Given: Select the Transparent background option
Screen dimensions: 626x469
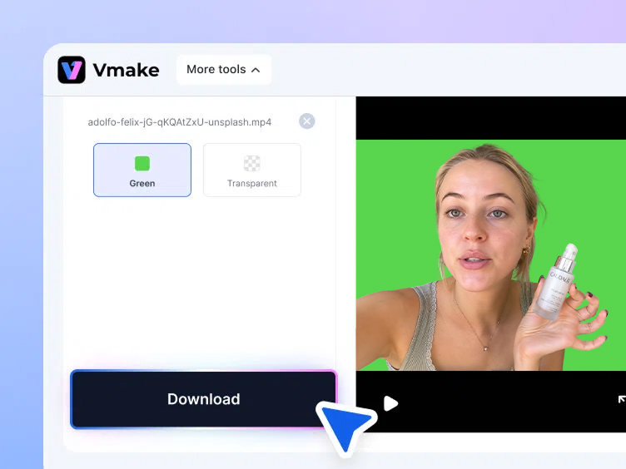Looking at the screenshot, I should [x=252, y=170].
